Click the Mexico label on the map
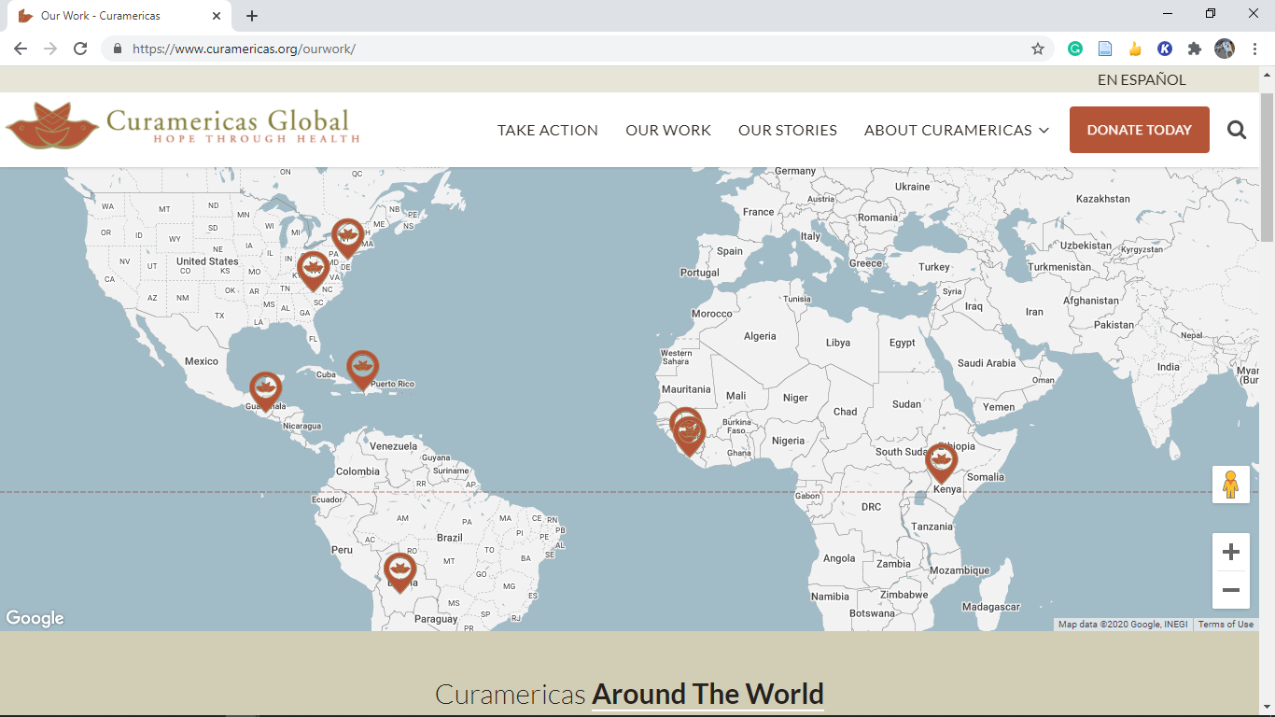Image resolution: width=1275 pixels, height=717 pixels. [x=201, y=361]
